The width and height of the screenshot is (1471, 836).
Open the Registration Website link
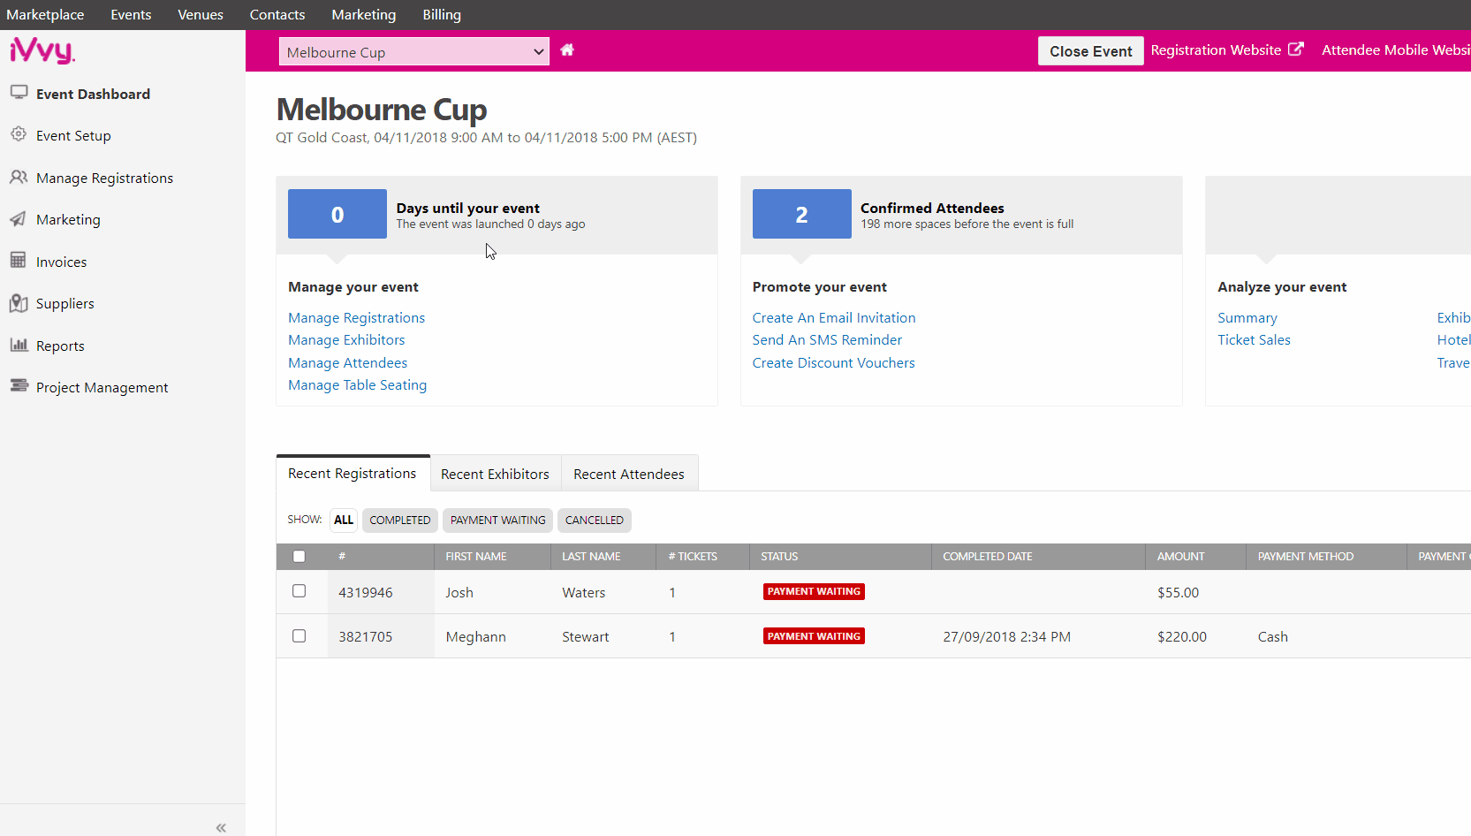pyautogui.click(x=1216, y=50)
